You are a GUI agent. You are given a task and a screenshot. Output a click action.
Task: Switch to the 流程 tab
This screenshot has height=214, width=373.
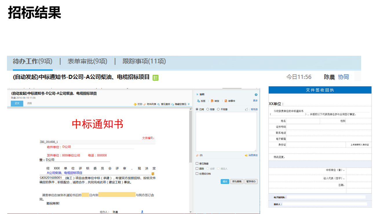click(30, 103)
